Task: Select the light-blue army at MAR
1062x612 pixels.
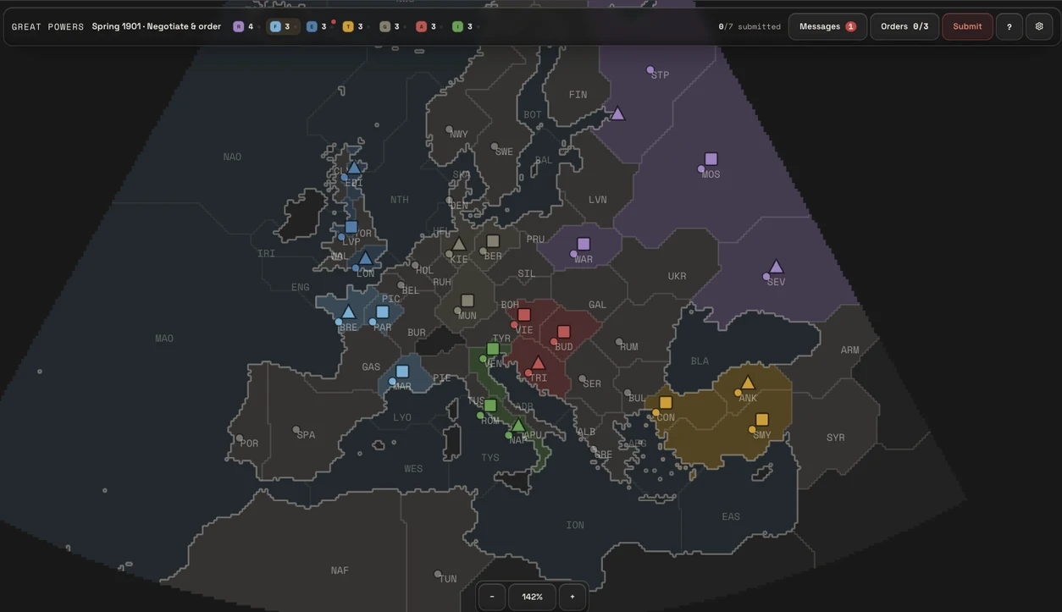Action: click(402, 372)
